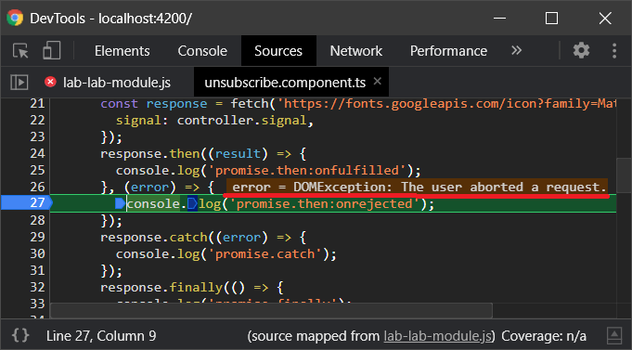Activate the inspect element picker icon
Viewport: 632px width, 350px height.
pos(20,51)
